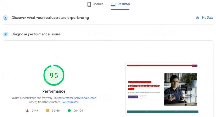
Task: Click the mobile phone icon
Action: coord(89,4)
